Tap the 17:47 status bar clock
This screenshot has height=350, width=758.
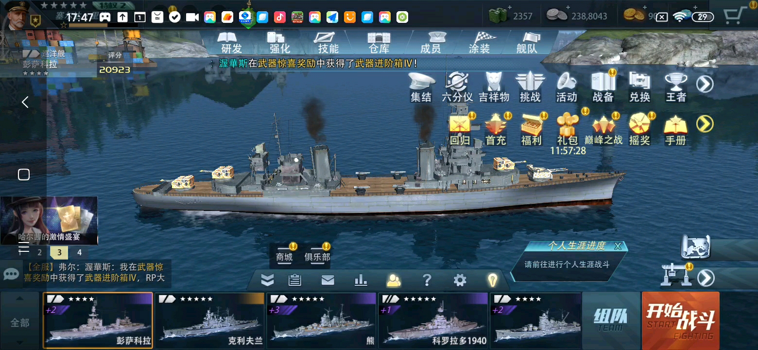80,17
